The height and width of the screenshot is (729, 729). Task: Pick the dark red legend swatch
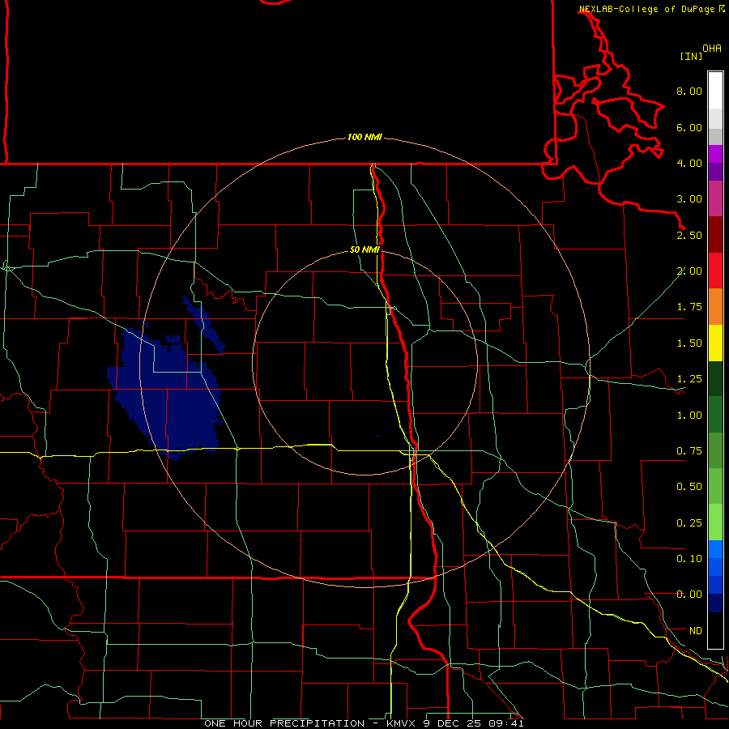(715, 235)
